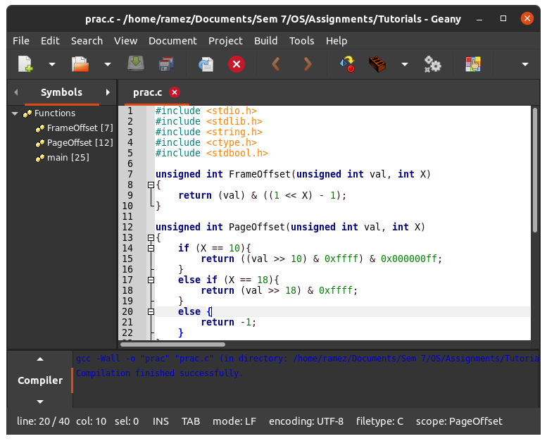The height and width of the screenshot is (441, 547).
Task: Toggle fold for the else block at line 20
Action: (x=151, y=311)
